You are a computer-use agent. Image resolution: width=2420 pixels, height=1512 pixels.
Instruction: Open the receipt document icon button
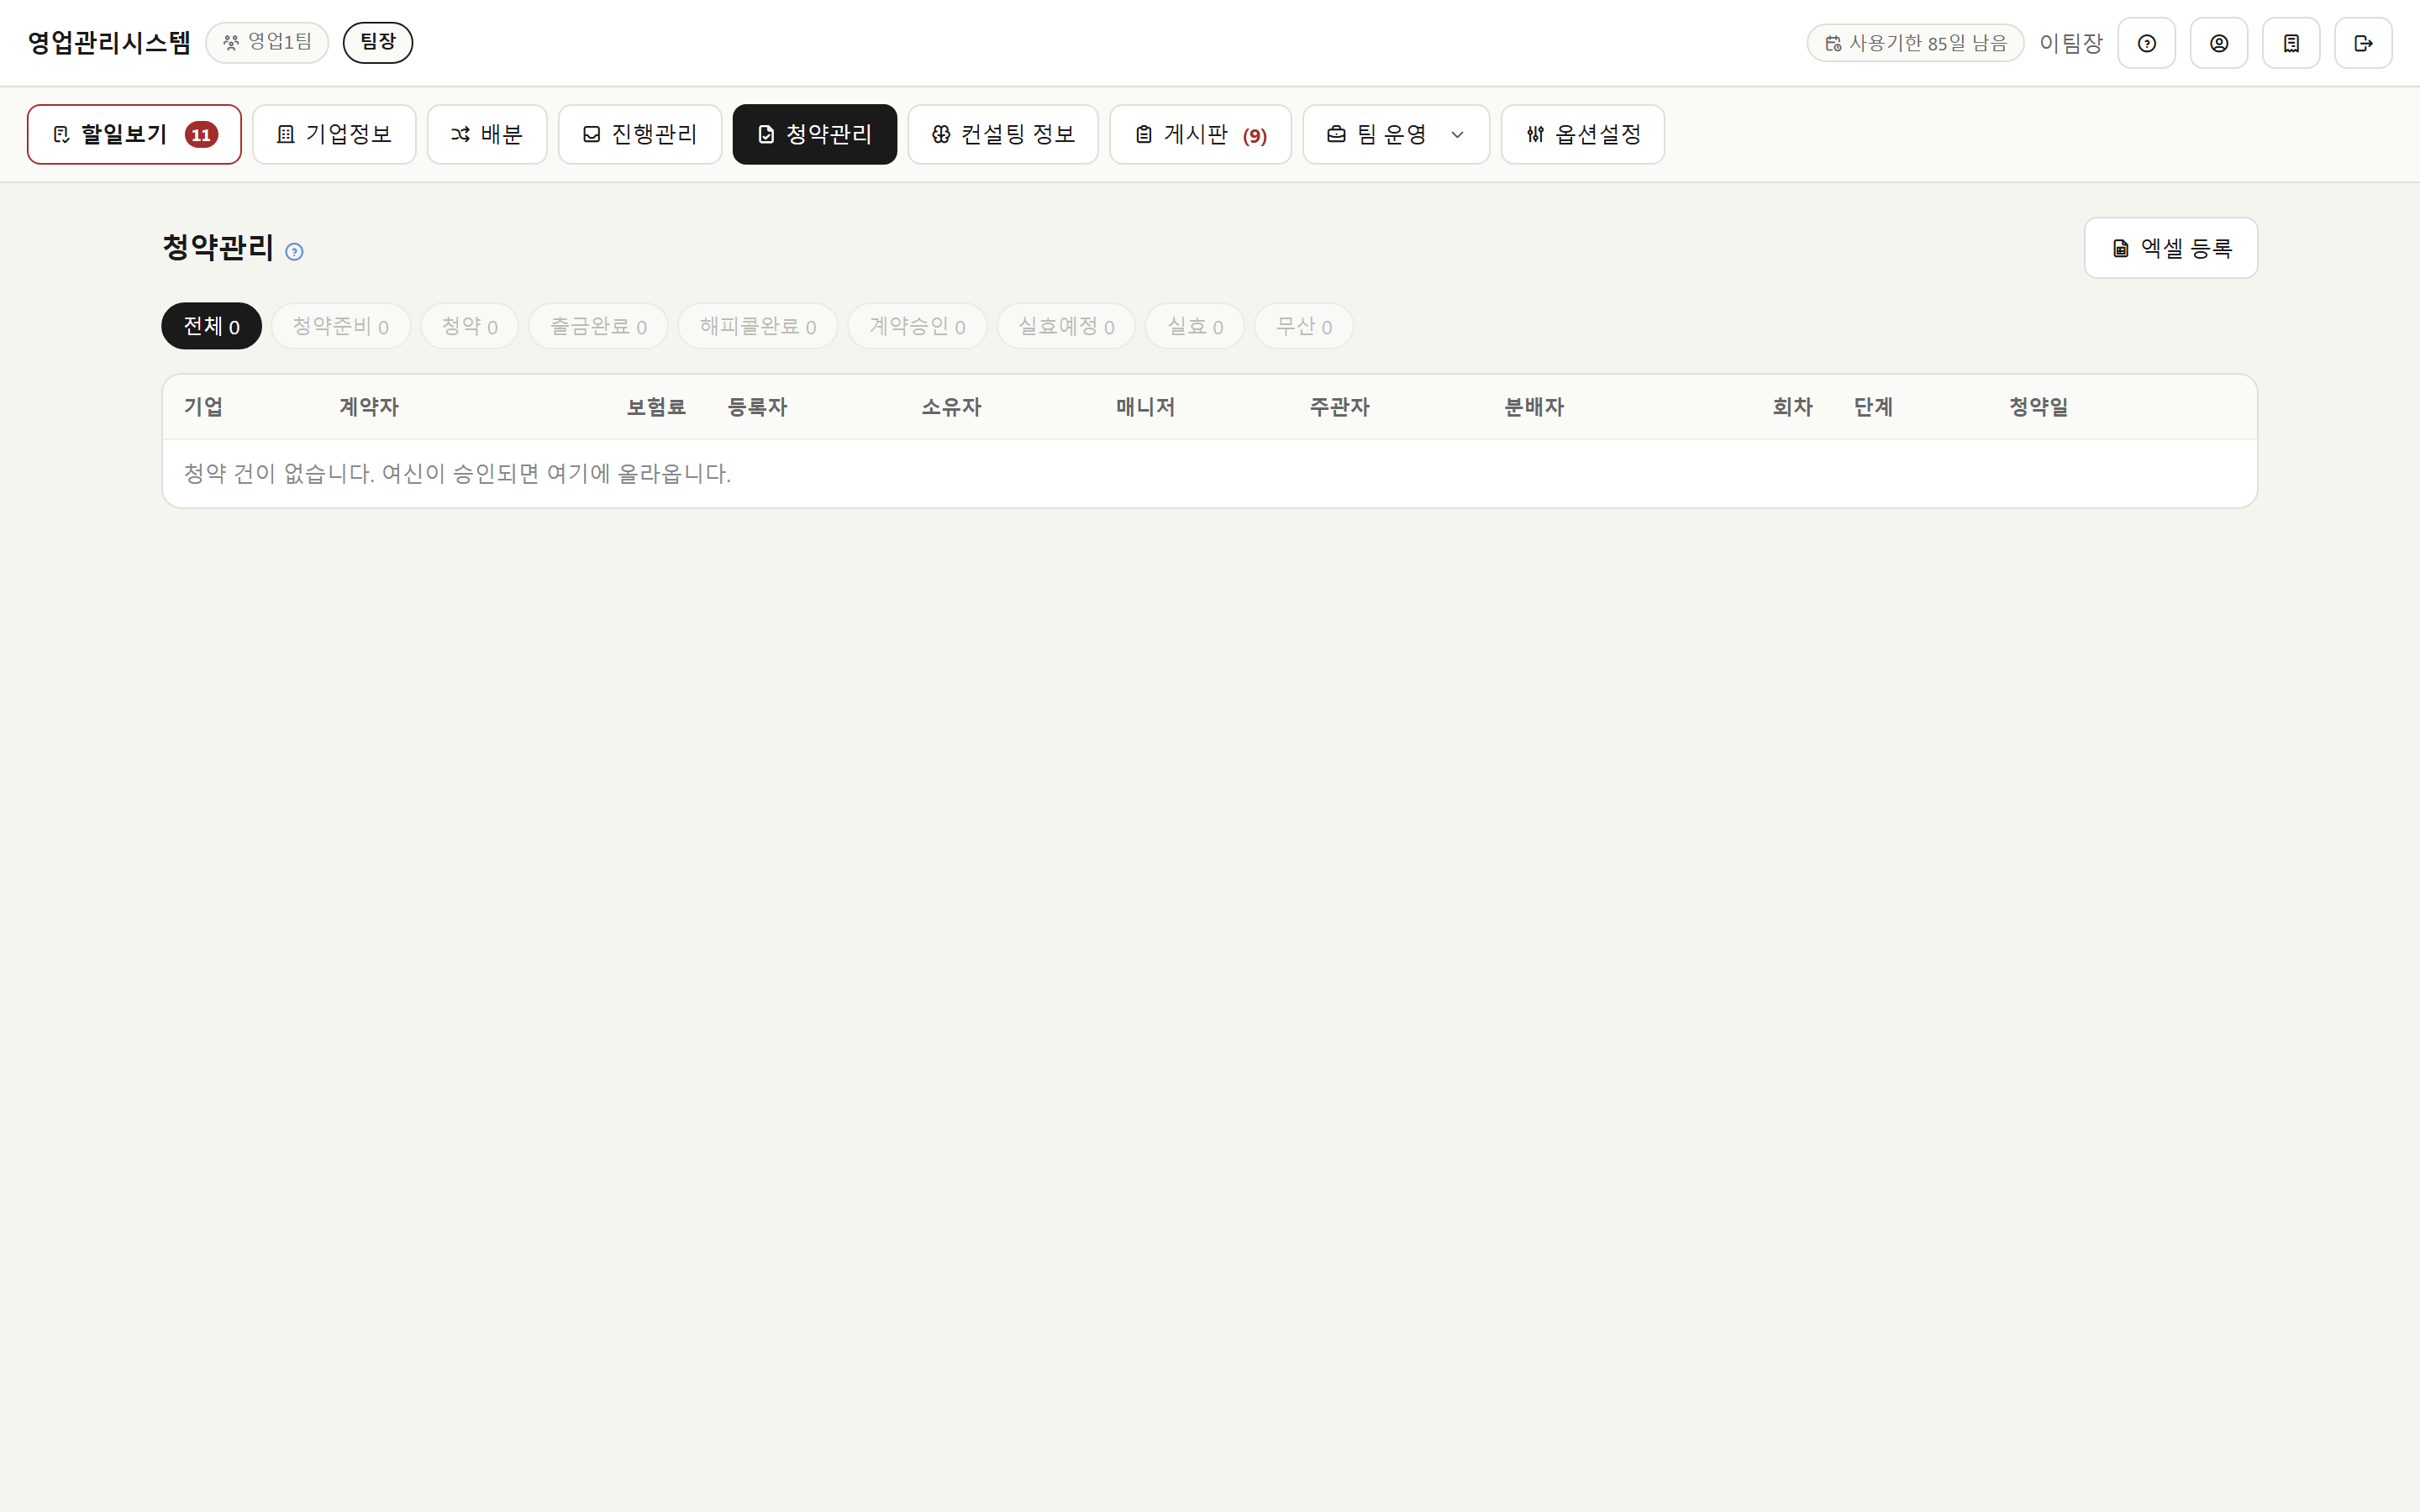click(x=2291, y=43)
